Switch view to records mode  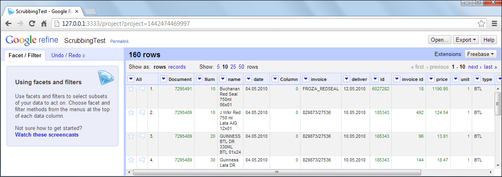coord(177,67)
